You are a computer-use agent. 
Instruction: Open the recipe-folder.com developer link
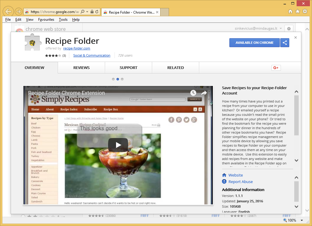click(77, 48)
